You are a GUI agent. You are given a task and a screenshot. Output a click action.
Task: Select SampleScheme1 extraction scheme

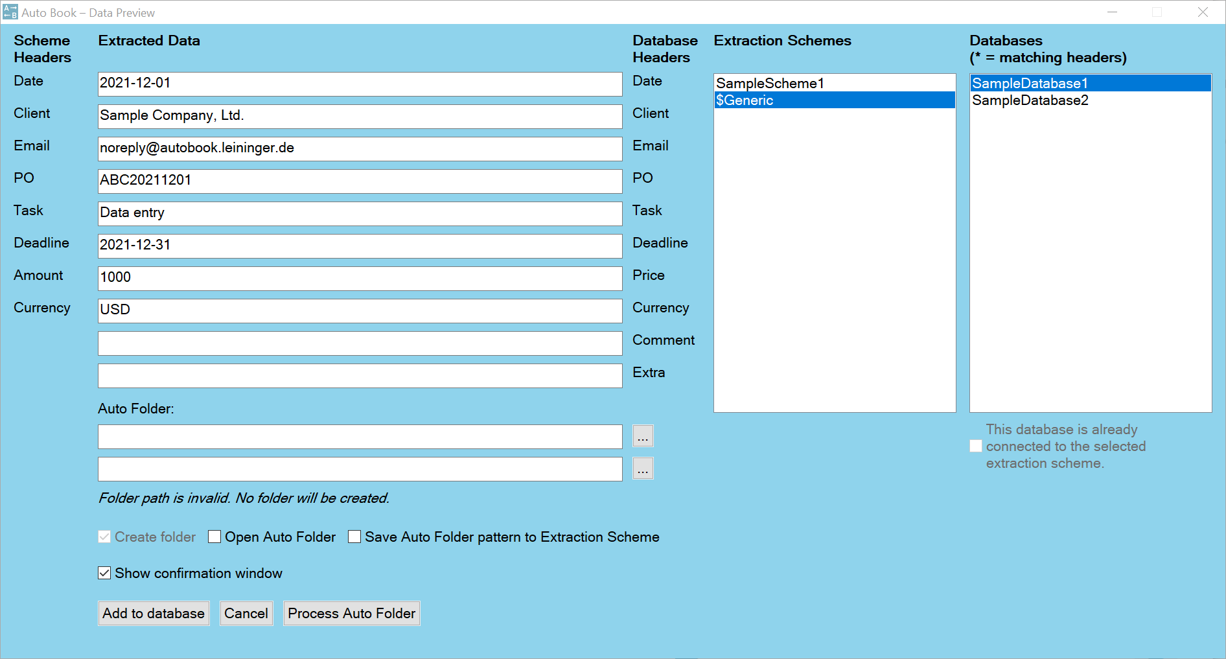click(x=769, y=83)
